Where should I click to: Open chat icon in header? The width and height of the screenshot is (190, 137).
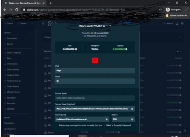point(182,24)
